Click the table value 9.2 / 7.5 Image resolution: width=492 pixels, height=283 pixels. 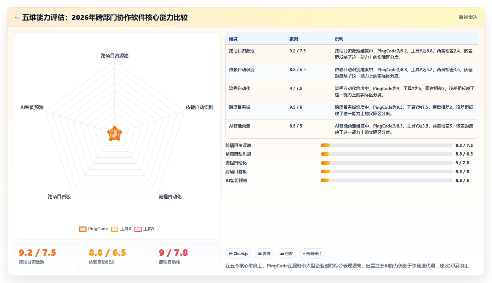point(298,51)
